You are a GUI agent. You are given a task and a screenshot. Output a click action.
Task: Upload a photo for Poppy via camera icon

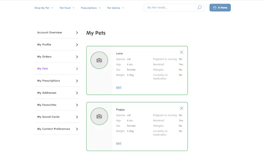[99, 117]
